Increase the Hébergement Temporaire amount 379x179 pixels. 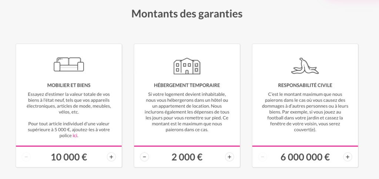pyautogui.click(x=229, y=157)
